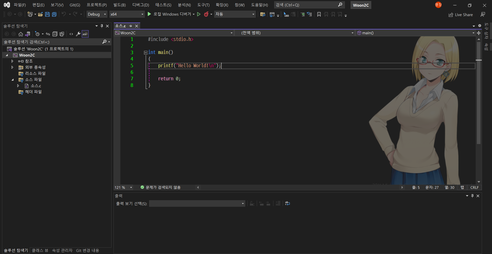This screenshot has width=492, height=254.
Task: Click the Save All icon
Action: pos(54,14)
